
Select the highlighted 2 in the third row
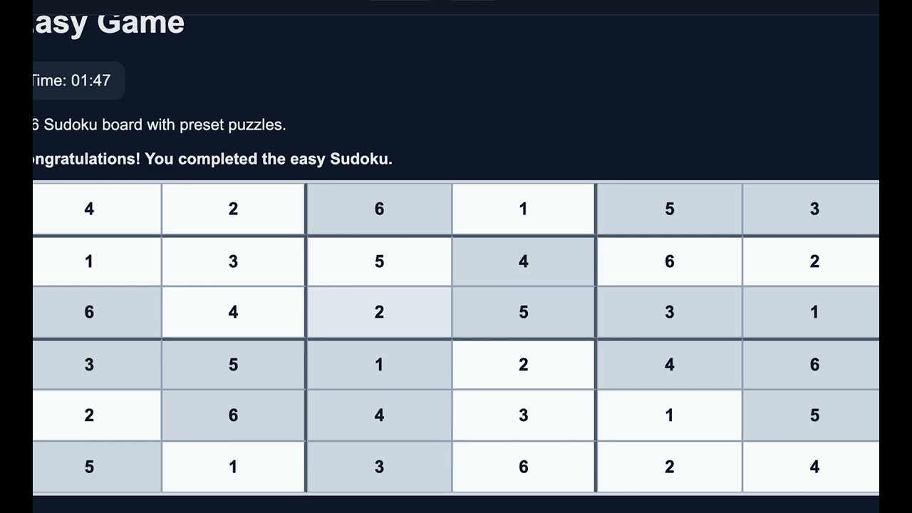(379, 312)
